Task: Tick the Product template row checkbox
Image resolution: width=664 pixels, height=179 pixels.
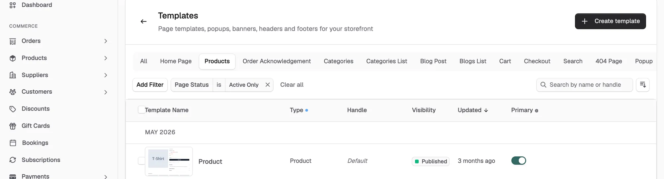Action: 141,161
